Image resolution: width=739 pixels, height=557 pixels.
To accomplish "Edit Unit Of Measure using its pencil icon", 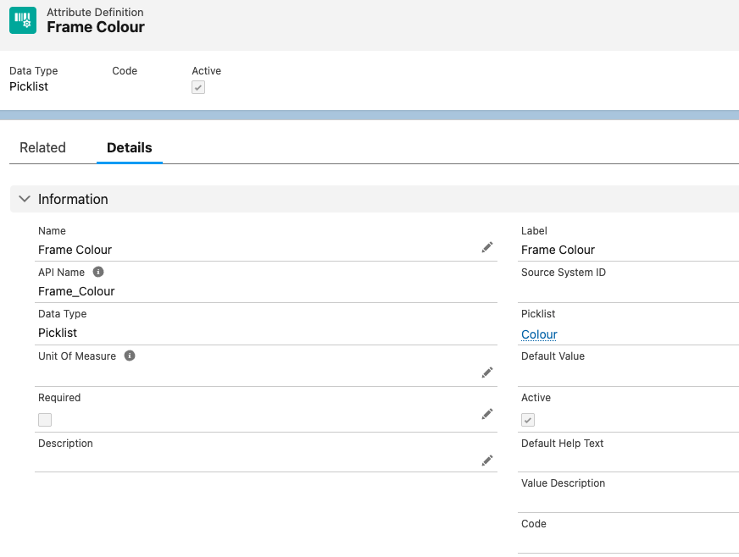I will [x=487, y=372].
